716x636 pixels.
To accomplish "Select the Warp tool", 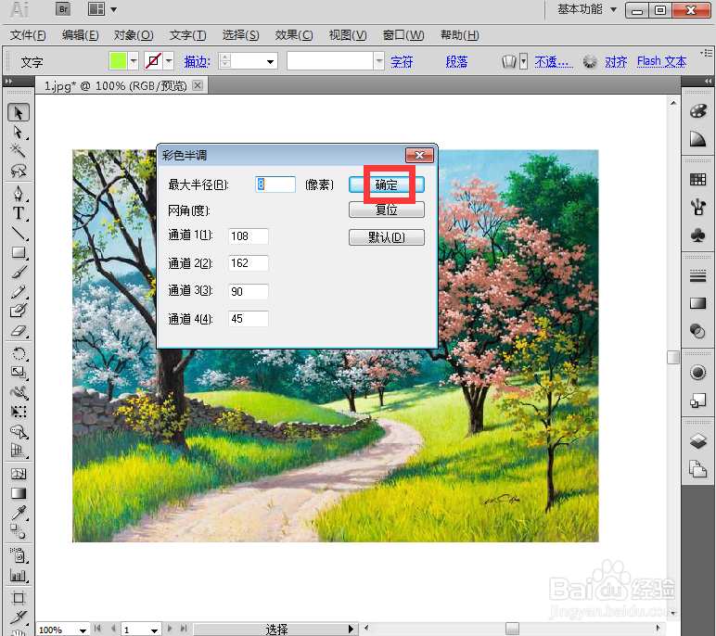I will point(19,392).
